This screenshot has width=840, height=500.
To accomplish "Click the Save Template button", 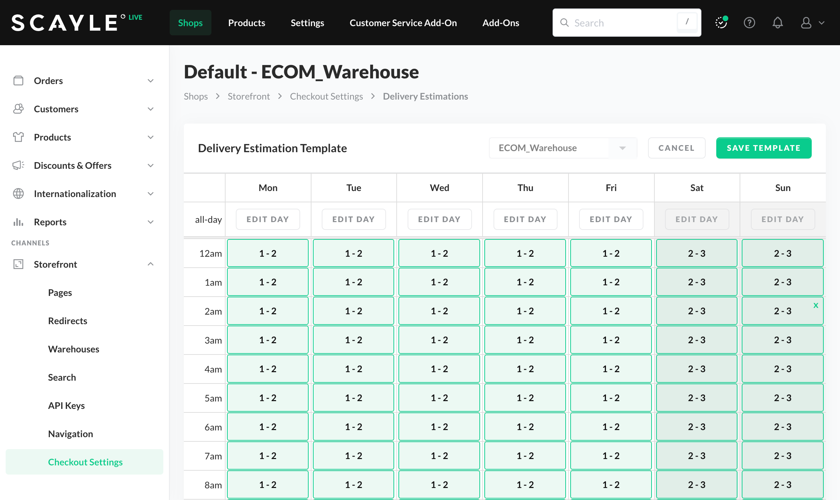I will pyautogui.click(x=764, y=148).
